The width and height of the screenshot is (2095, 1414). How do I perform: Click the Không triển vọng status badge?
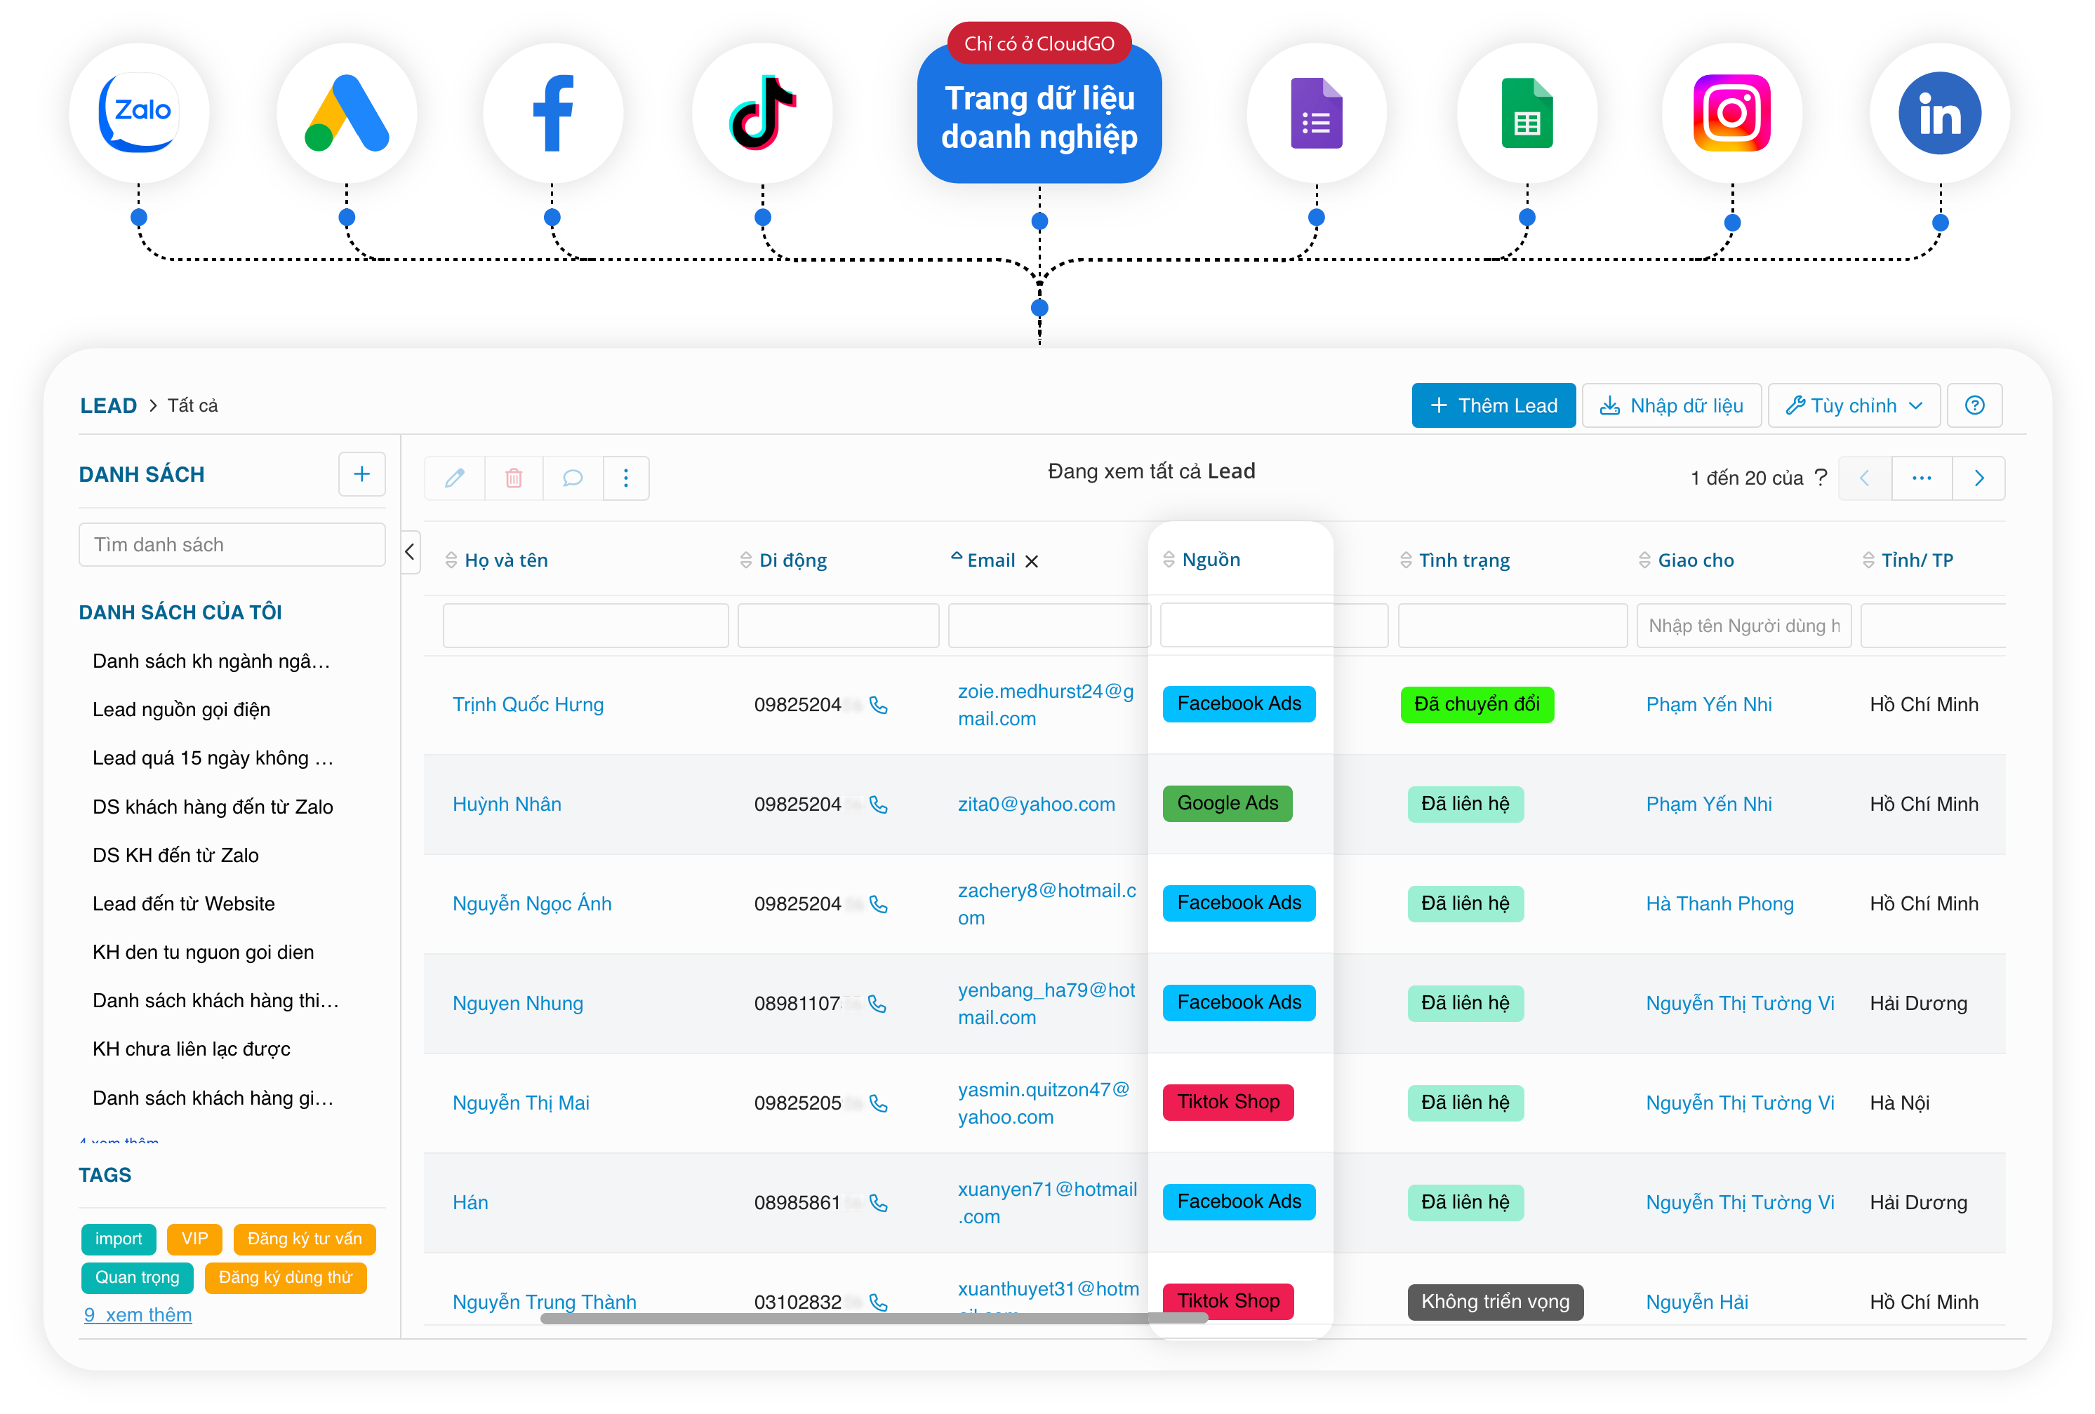1495,1301
